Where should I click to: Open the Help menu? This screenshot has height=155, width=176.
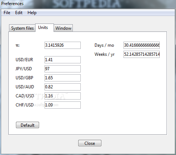tap(32, 13)
